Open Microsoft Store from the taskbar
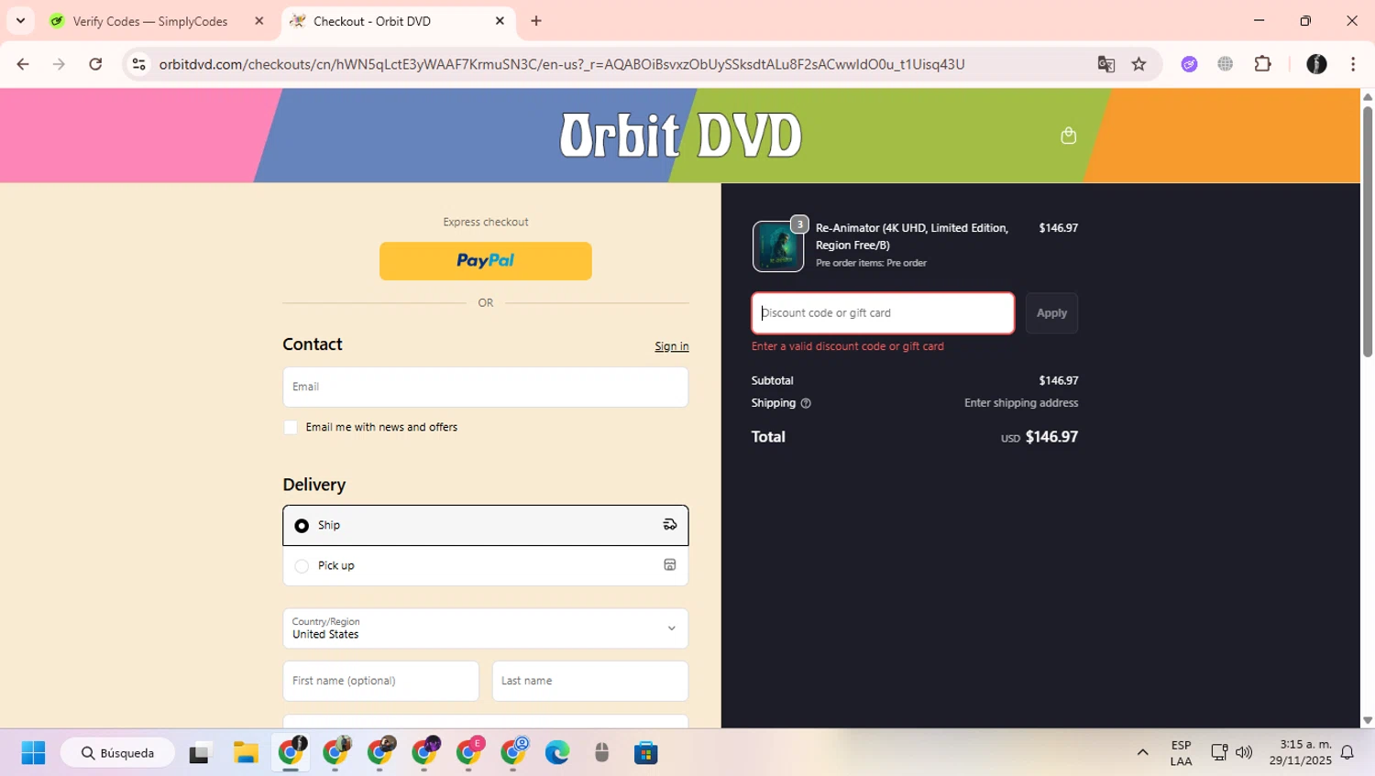 tap(646, 753)
